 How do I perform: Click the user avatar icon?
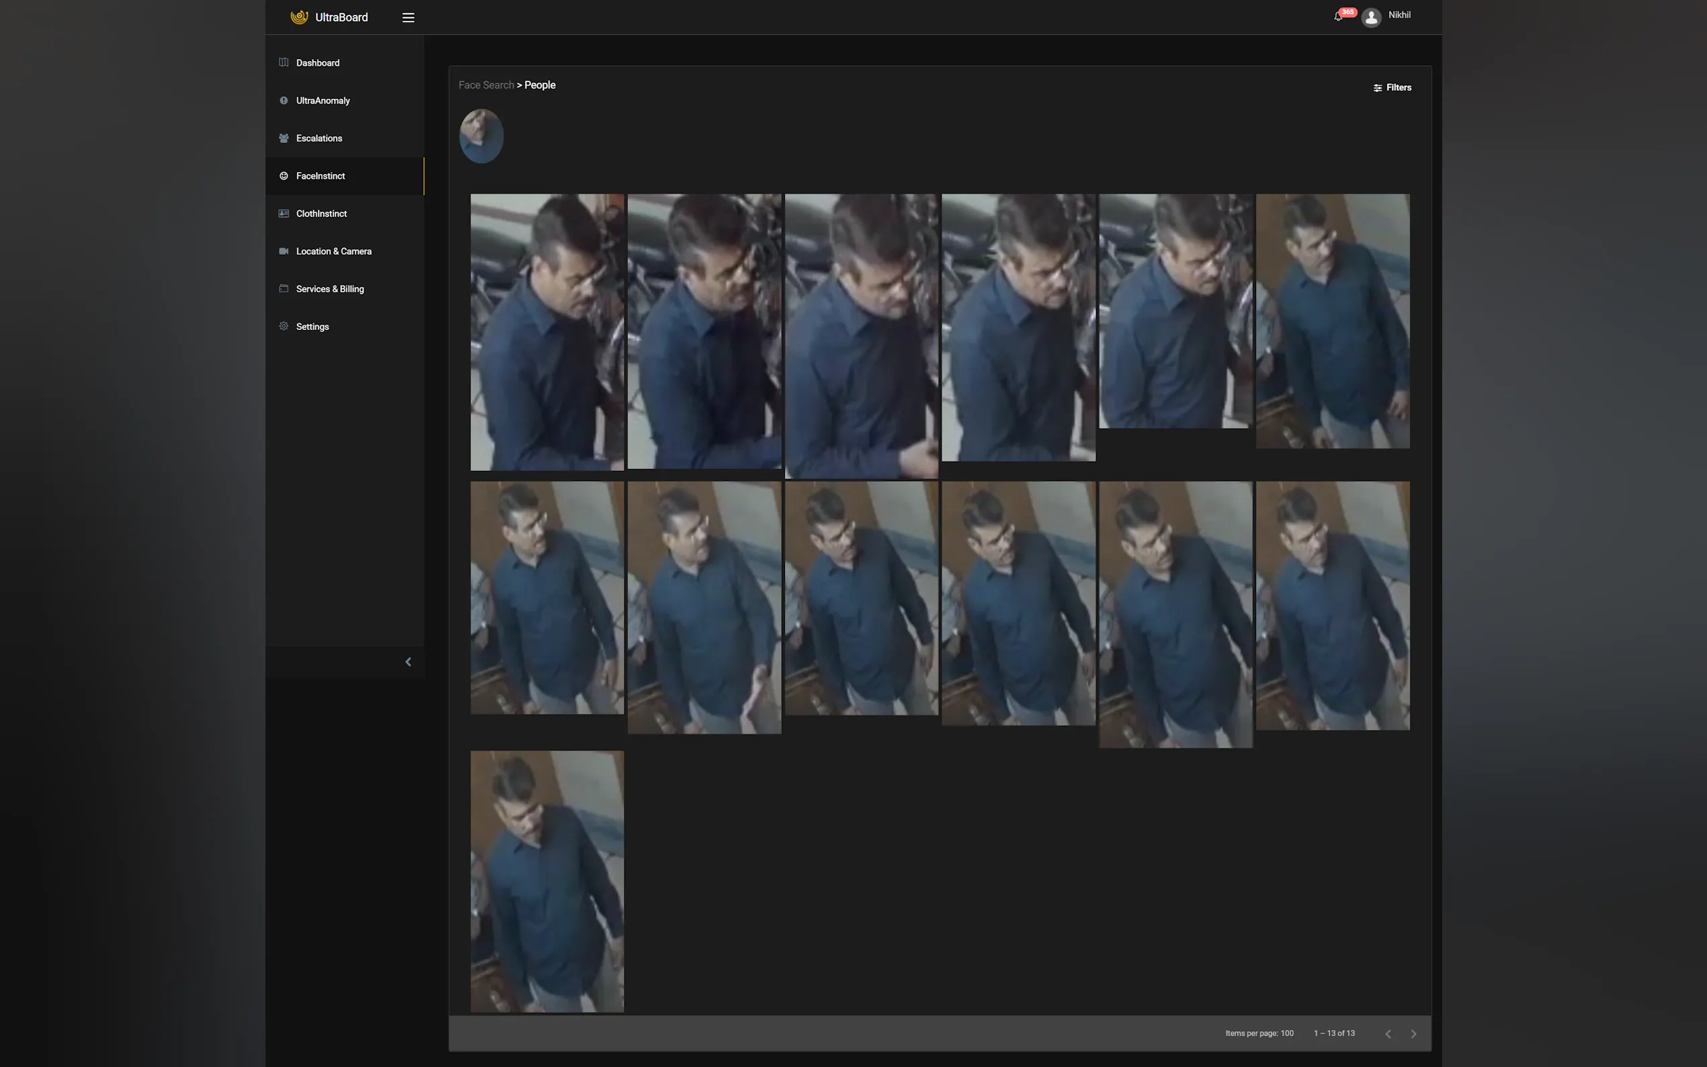pos(1371,17)
